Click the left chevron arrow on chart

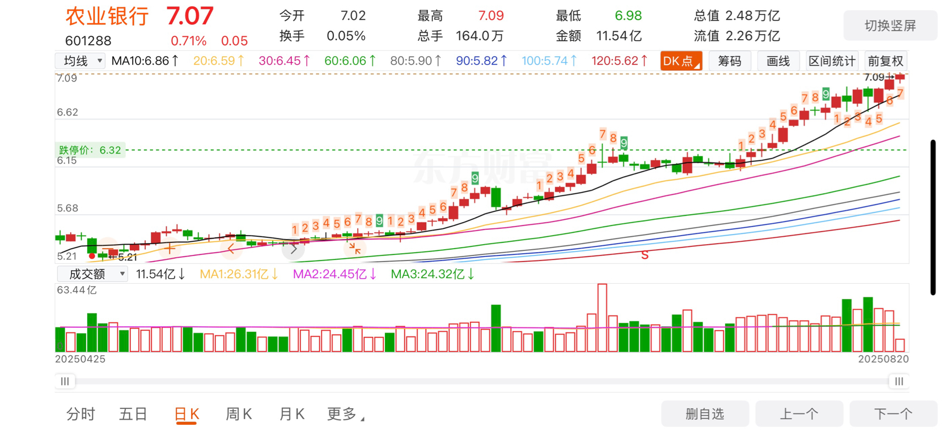231,248
